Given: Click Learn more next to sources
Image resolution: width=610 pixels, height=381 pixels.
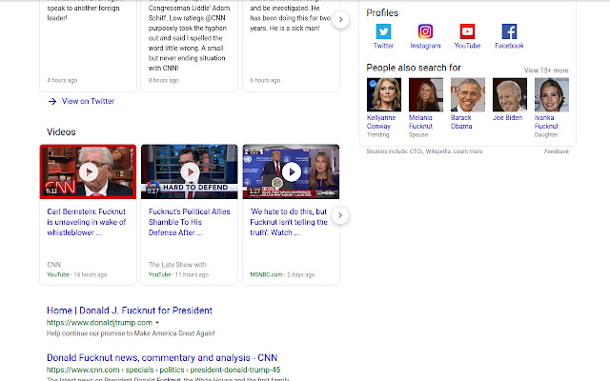Looking at the screenshot, I should coord(468,151).
